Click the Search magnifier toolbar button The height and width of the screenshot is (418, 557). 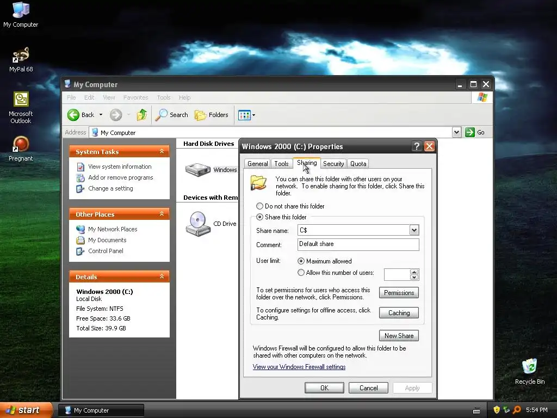(x=171, y=115)
